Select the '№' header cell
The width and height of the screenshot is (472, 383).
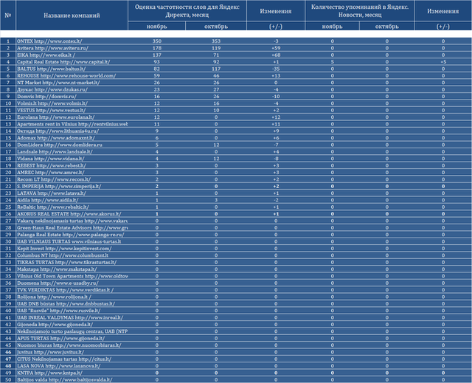8,15
